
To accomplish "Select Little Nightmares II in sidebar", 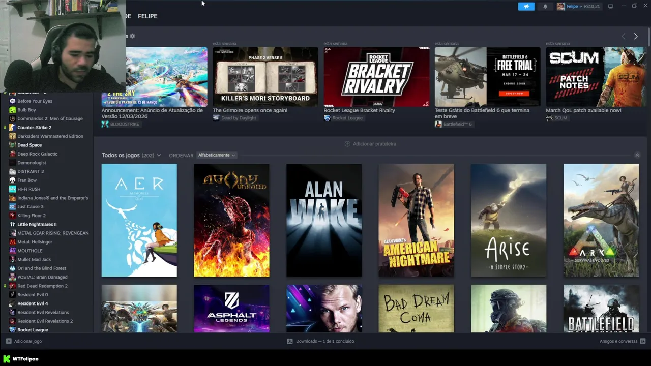I will 37,224.
